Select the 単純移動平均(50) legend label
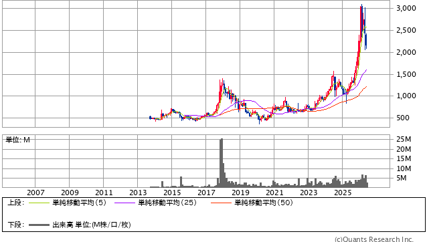Image resolution: width=427 pixels, height=242 pixels. [264, 203]
